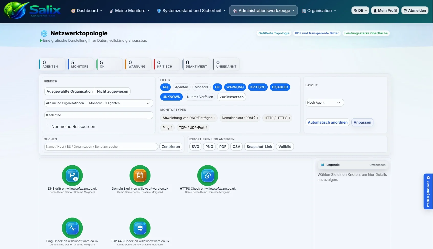The height and width of the screenshot is (249, 433).
Task: Toggle the 'OK' status filter
Action: (x=217, y=87)
